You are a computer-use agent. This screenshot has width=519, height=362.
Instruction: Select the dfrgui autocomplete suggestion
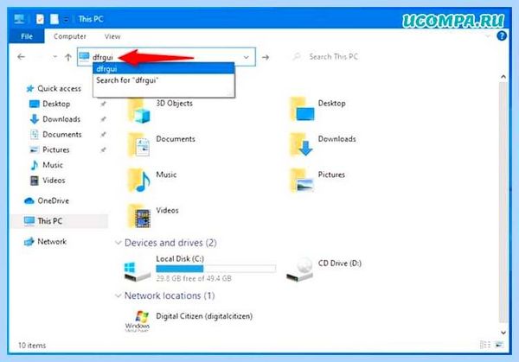[163, 69]
